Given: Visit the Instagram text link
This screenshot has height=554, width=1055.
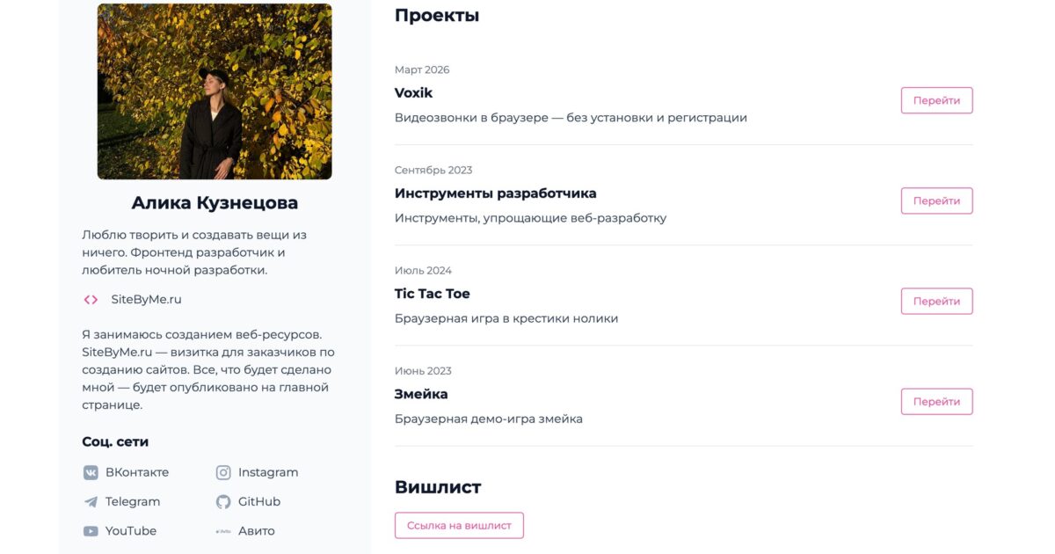Looking at the screenshot, I should click(x=268, y=472).
